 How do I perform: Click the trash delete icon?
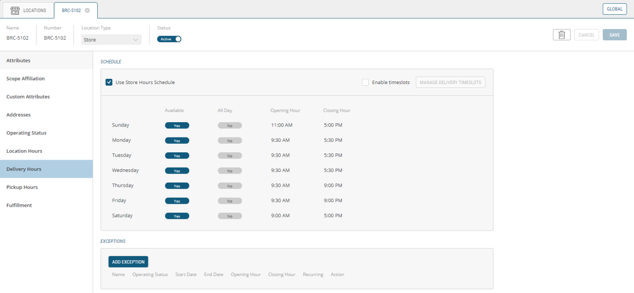(562, 35)
